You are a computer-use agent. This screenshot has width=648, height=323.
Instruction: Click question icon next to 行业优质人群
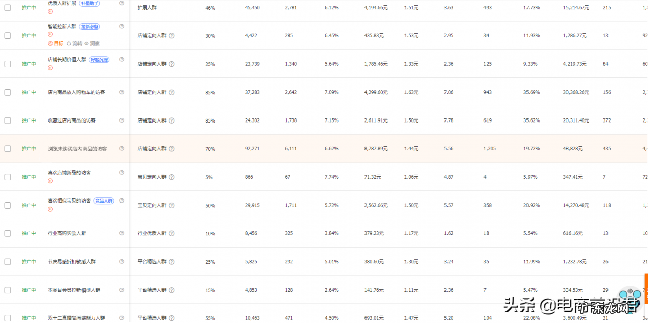click(x=172, y=233)
